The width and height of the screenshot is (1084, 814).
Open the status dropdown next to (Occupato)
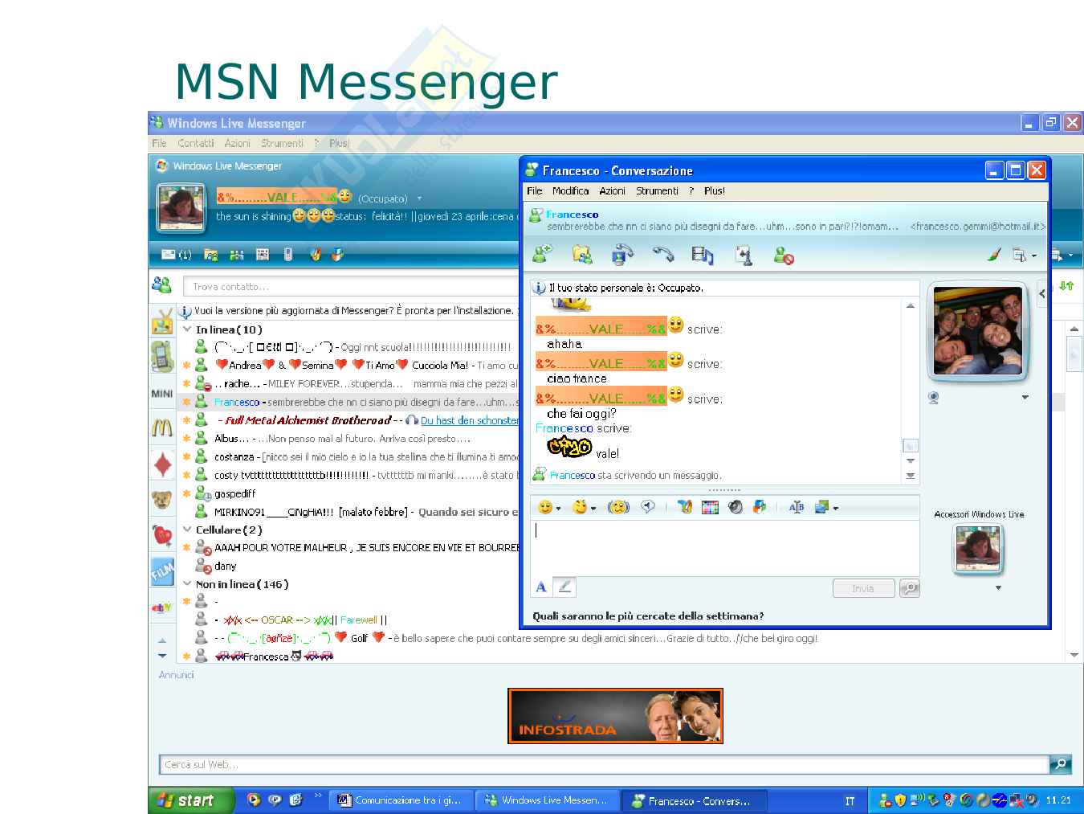(419, 198)
